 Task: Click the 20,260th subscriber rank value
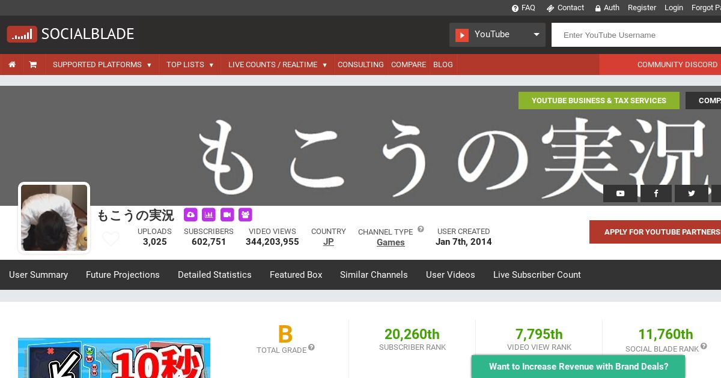[x=412, y=334]
